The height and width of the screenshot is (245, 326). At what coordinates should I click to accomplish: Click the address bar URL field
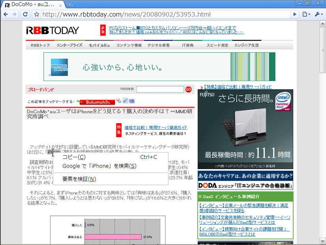[x=166, y=14]
